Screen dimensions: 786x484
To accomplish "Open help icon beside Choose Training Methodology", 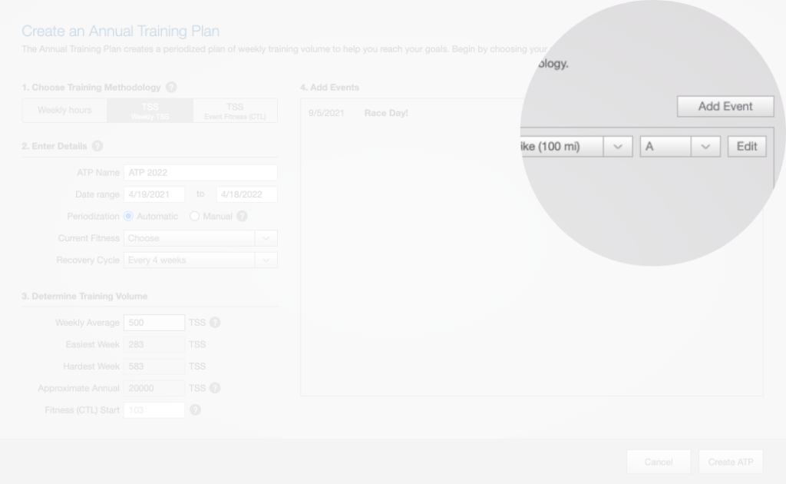I will point(171,88).
